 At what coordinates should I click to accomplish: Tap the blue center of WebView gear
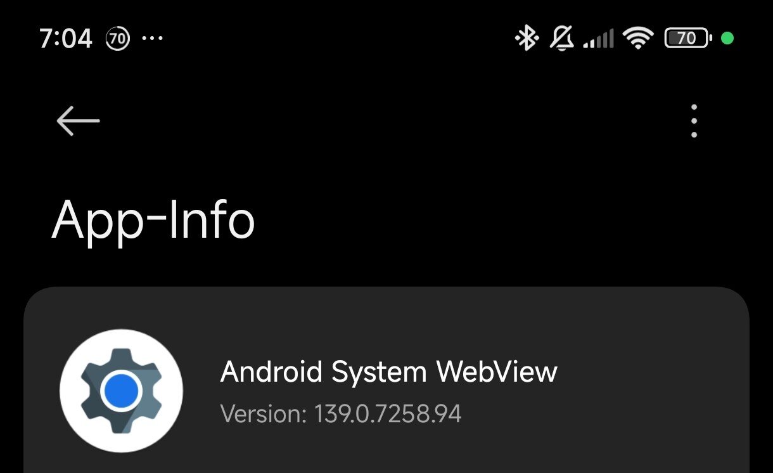(x=121, y=390)
